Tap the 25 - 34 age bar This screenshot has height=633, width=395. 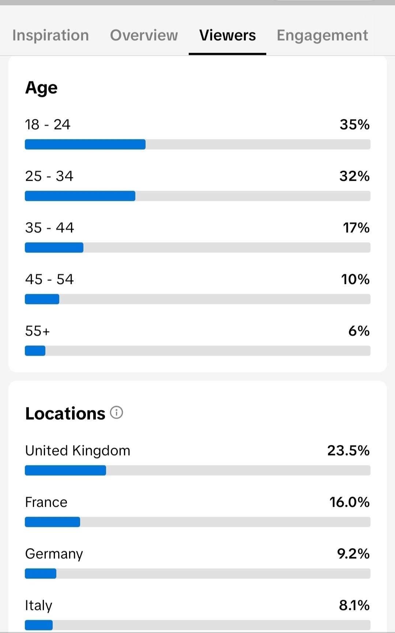pos(197,196)
